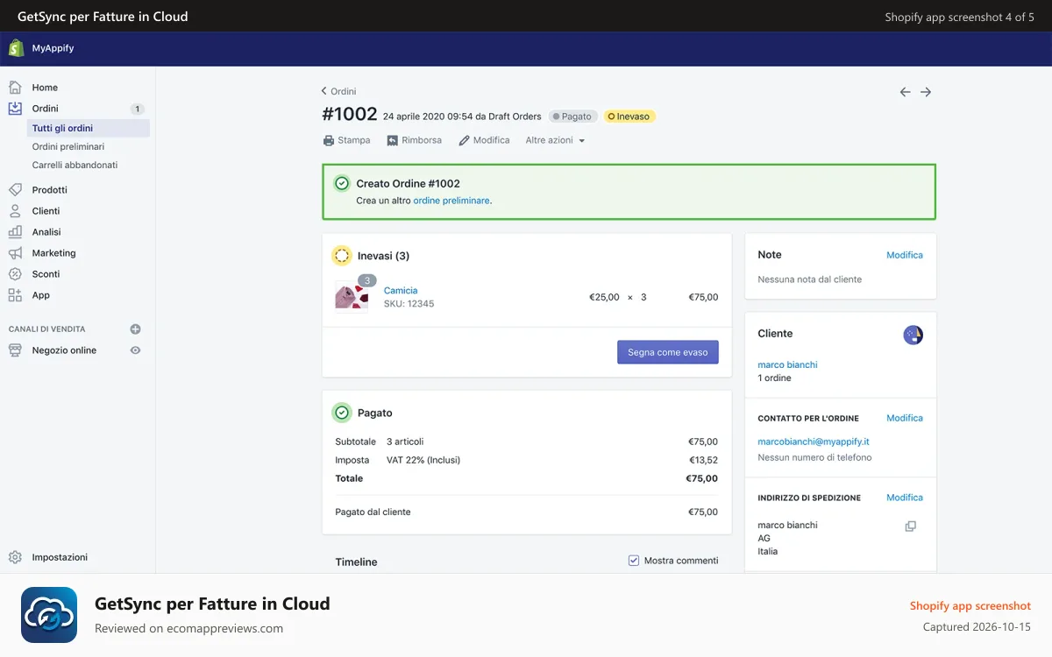Click the Impostazioni gear icon
The image size is (1052, 657).
[x=15, y=557]
